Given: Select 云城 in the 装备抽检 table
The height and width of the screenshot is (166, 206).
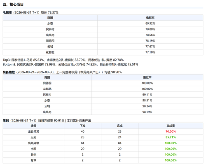Looking at the screenshot, I should point(47,106).
